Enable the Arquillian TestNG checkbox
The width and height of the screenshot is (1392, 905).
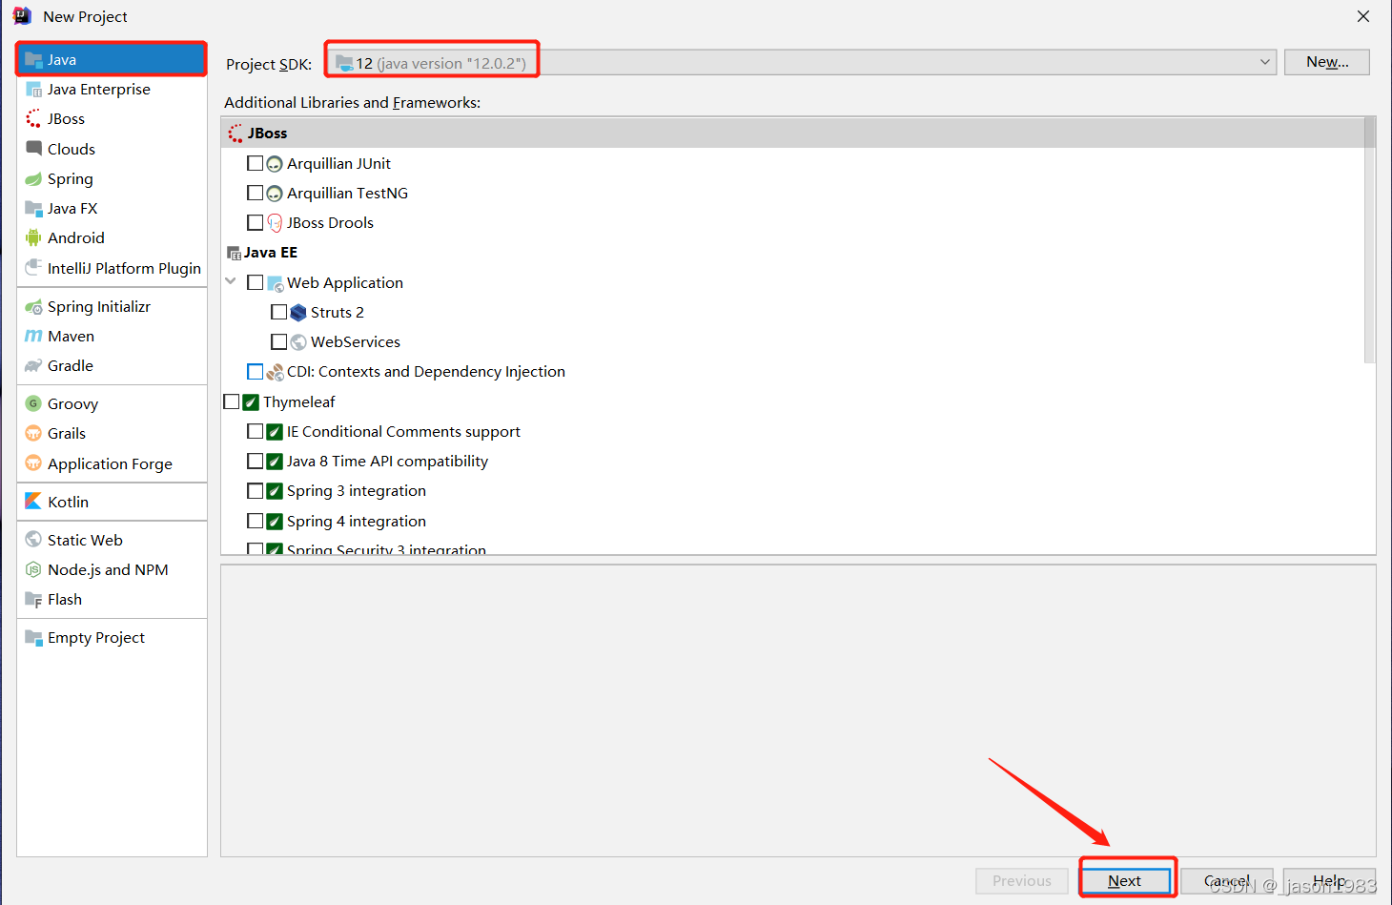255,193
